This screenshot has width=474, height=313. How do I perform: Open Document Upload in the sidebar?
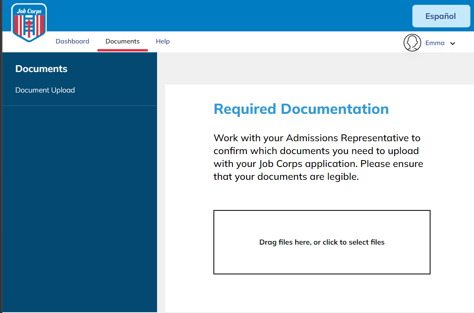point(45,90)
